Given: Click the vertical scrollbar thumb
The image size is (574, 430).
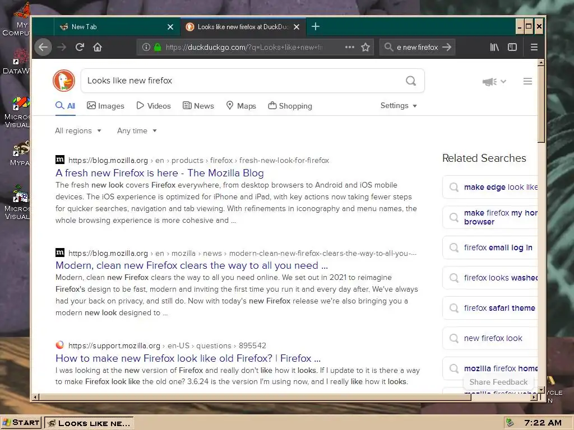Looking at the screenshot, I should 541,104.
